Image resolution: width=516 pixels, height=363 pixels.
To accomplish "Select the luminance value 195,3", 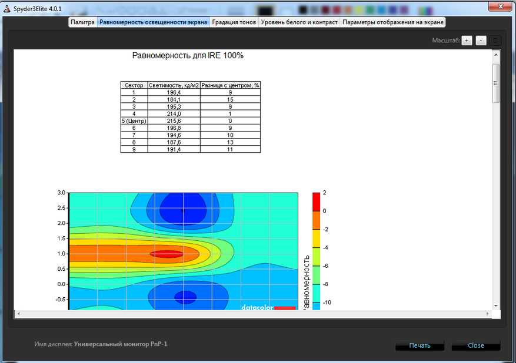I will point(174,107).
